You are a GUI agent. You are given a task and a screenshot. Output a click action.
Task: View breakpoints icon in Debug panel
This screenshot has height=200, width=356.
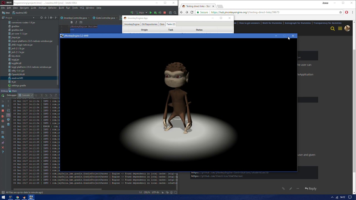pyautogui.click(x=3, y=116)
